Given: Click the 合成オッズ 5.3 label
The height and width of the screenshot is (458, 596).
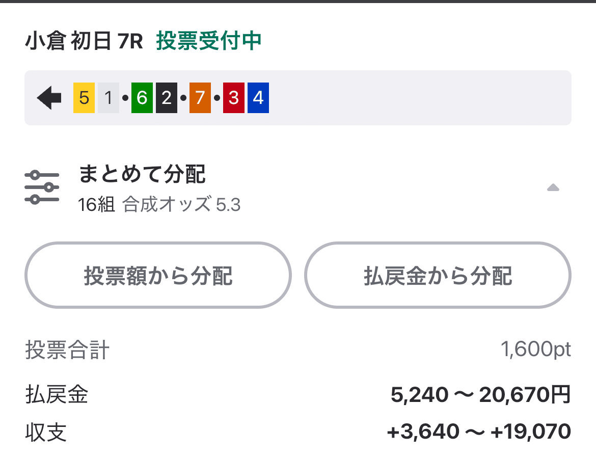Looking at the screenshot, I should click(181, 204).
